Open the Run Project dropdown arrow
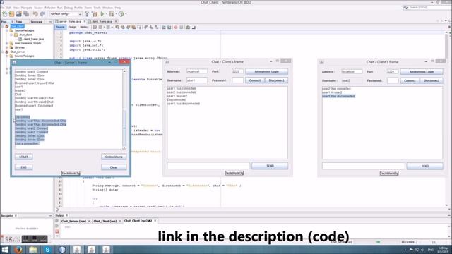The height and width of the screenshot is (254, 452). (x=106, y=14)
